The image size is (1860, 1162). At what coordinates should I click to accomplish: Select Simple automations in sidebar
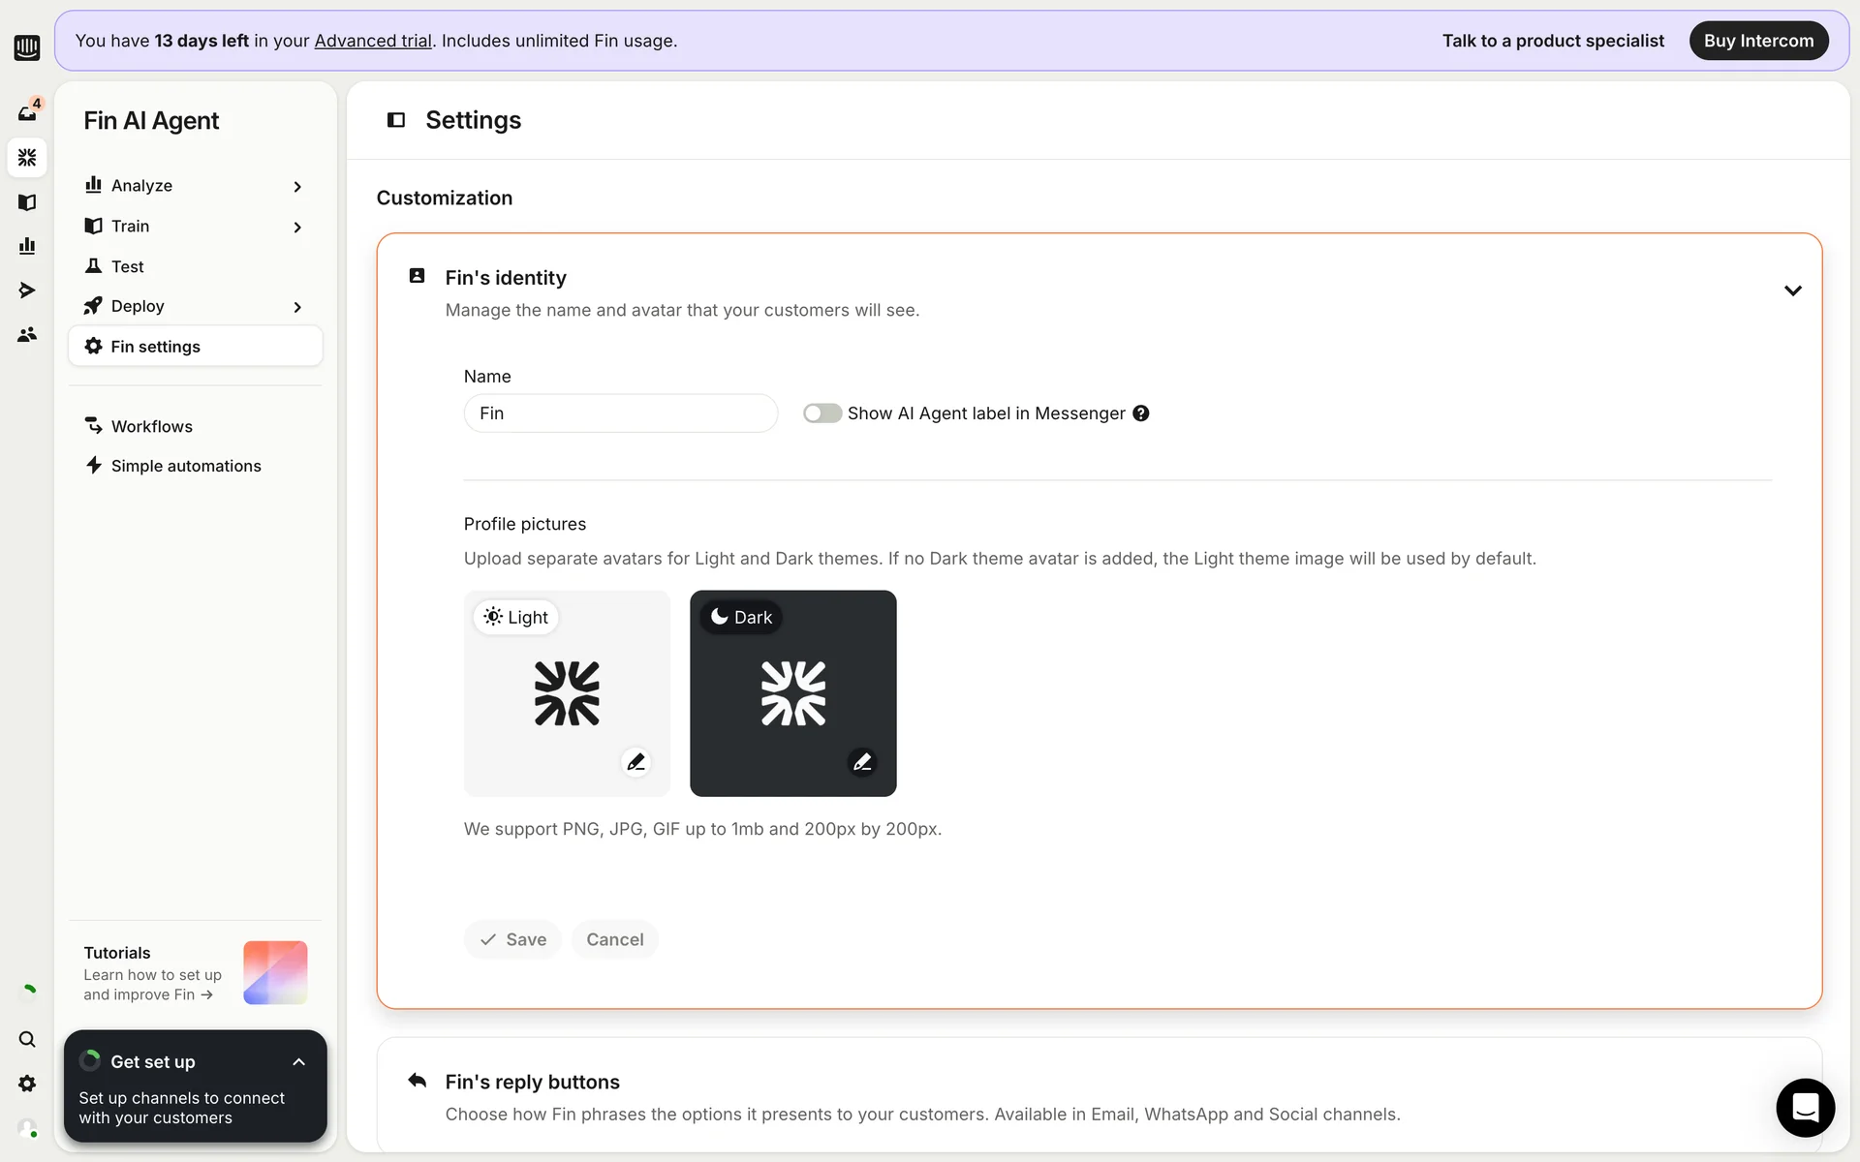click(186, 466)
